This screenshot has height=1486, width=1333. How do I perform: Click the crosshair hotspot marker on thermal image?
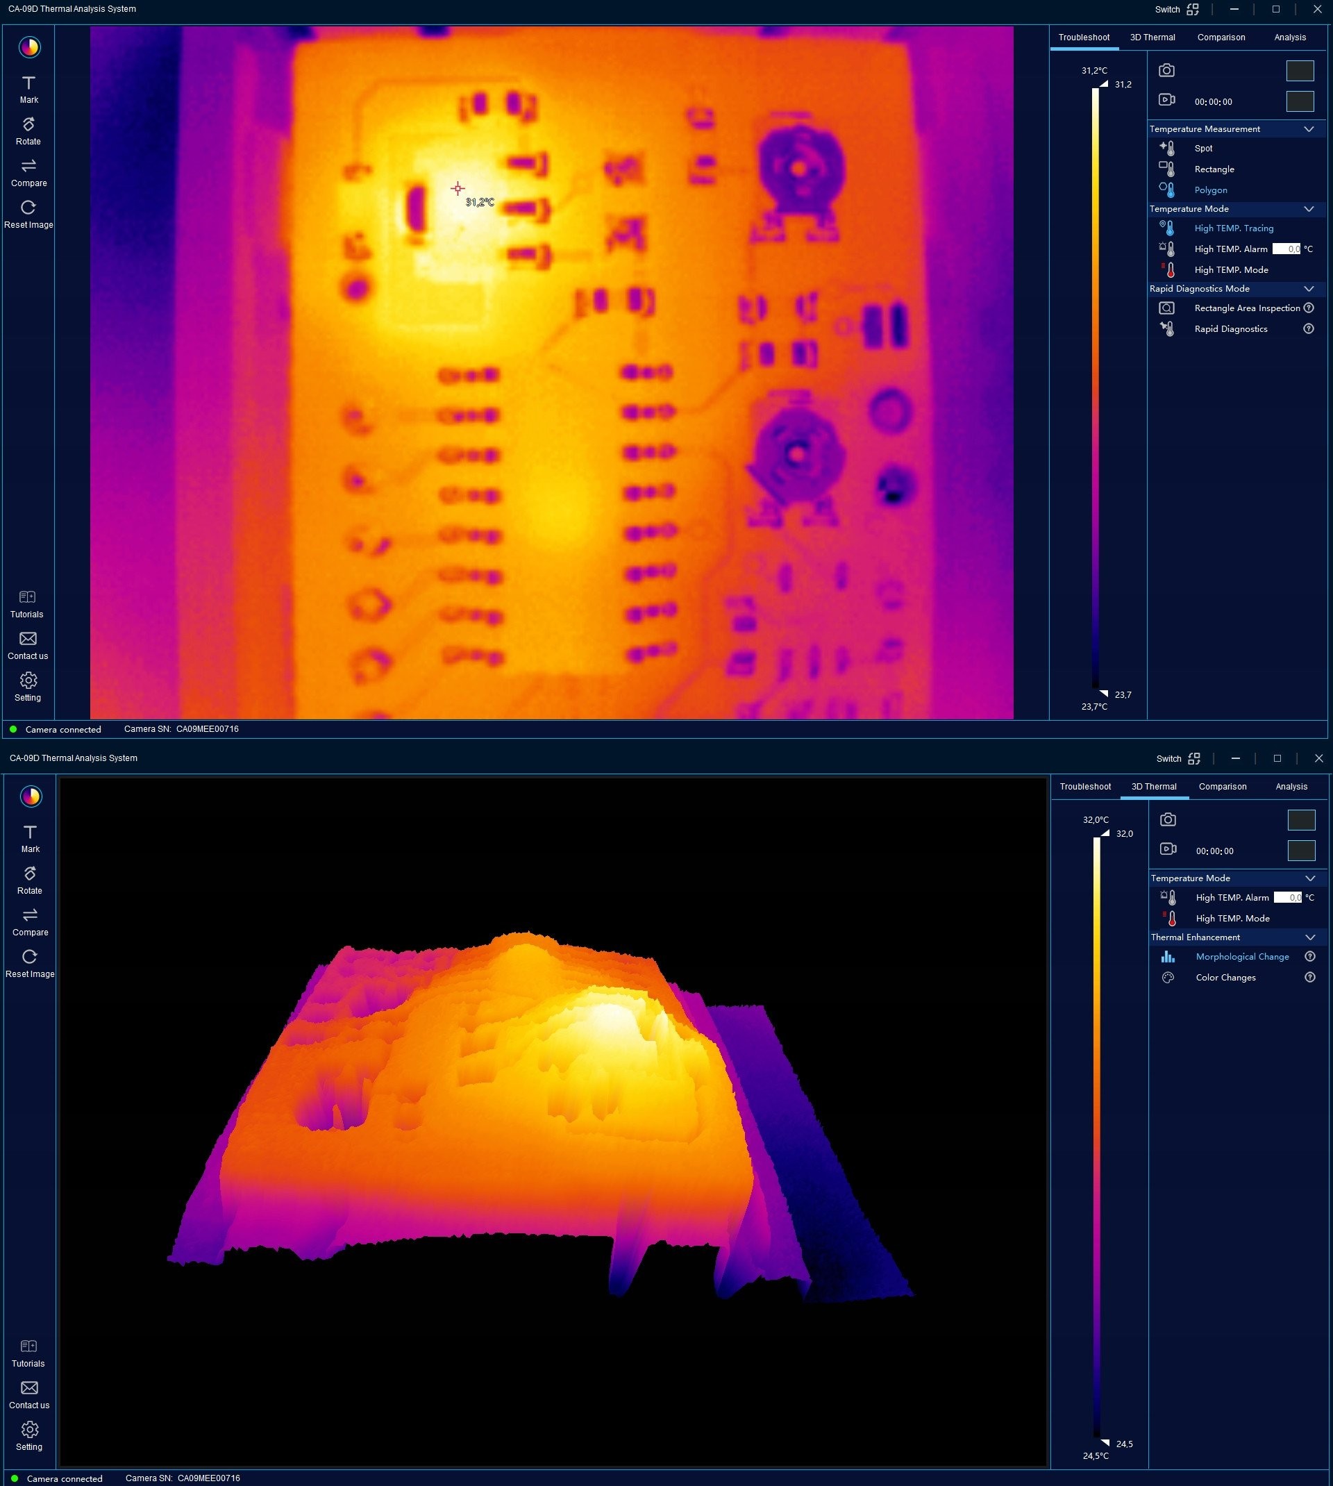(458, 189)
